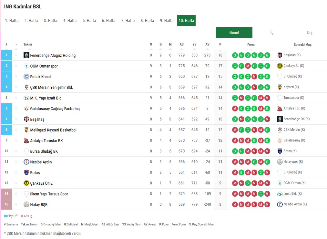327x239 pixels.
Task: Click the active 10. Hafta tab
Action: pos(187,21)
